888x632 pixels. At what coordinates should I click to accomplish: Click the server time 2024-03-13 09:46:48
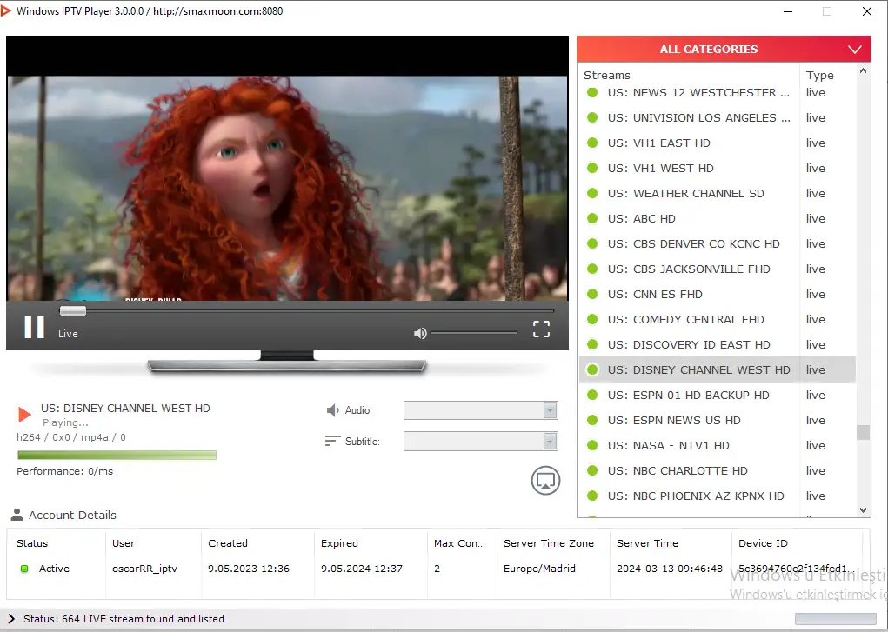[x=670, y=569]
